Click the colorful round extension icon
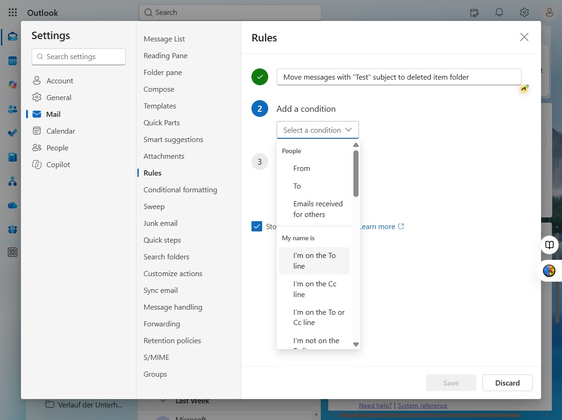 [x=549, y=271]
